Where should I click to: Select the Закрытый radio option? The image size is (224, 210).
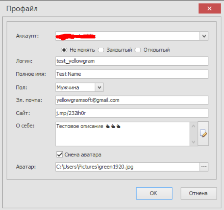tap(101, 50)
